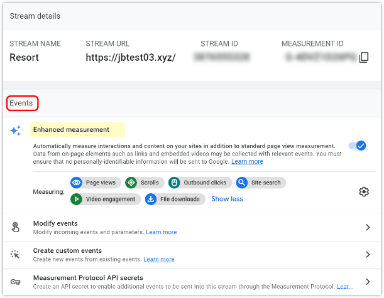Click Show less to collapse measurements
This screenshot has height=298, width=384.
(x=227, y=199)
